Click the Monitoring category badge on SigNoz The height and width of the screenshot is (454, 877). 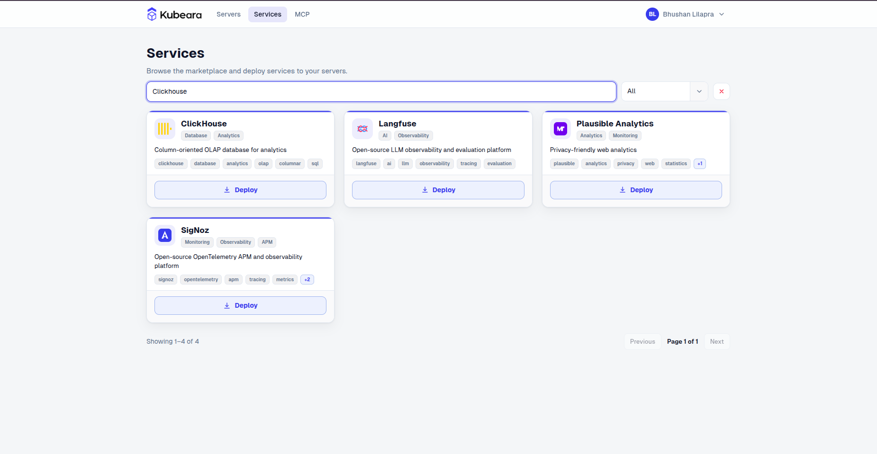tap(197, 242)
